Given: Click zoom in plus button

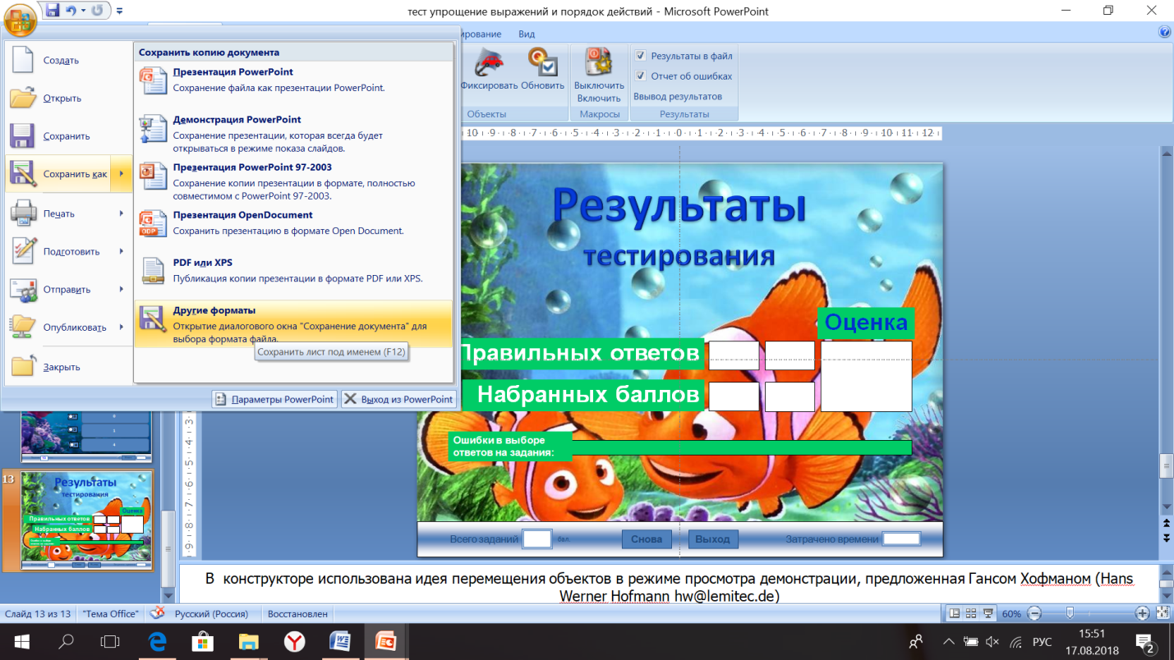Looking at the screenshot, I should coord(1142,613).
